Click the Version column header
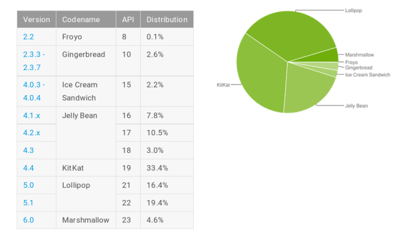This screenshot has height=238, width=403. coord(37,19)
